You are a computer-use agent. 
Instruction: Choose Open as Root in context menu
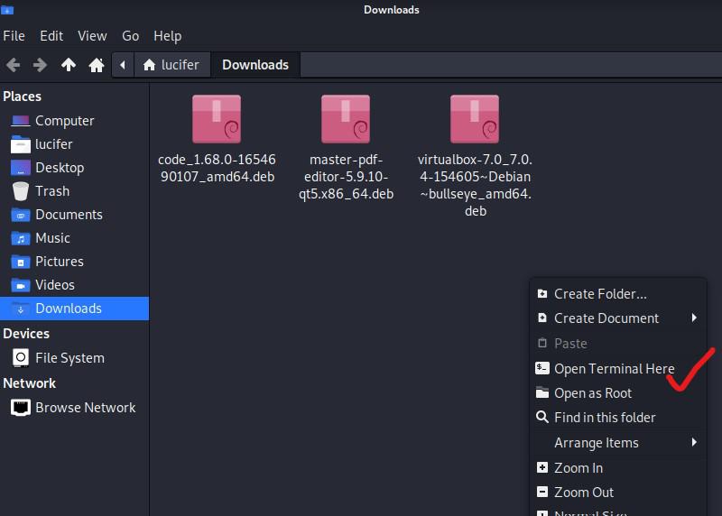point(618,393)
